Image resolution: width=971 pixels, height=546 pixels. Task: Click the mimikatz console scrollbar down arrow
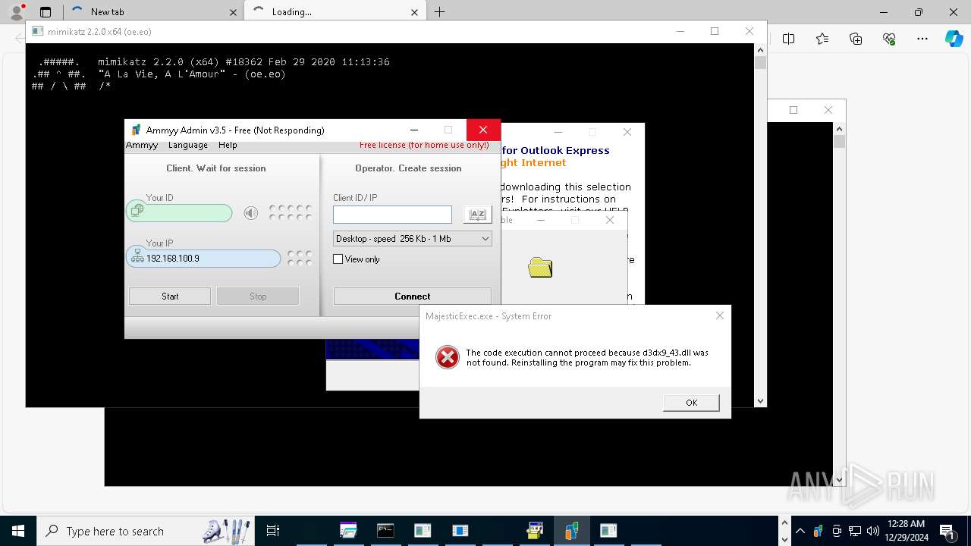point(761,401)
